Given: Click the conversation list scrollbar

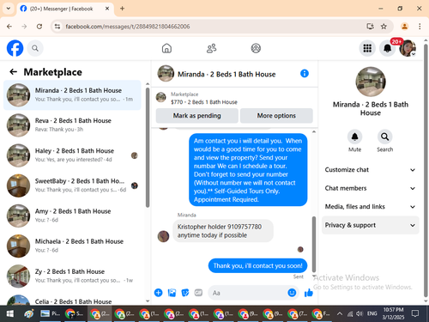Looking at the screenshot, I should click(x=148, y=148).
